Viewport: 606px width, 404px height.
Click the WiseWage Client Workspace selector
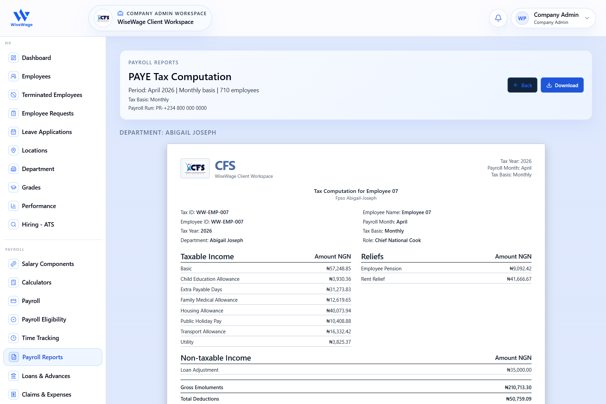click(150, 18)
